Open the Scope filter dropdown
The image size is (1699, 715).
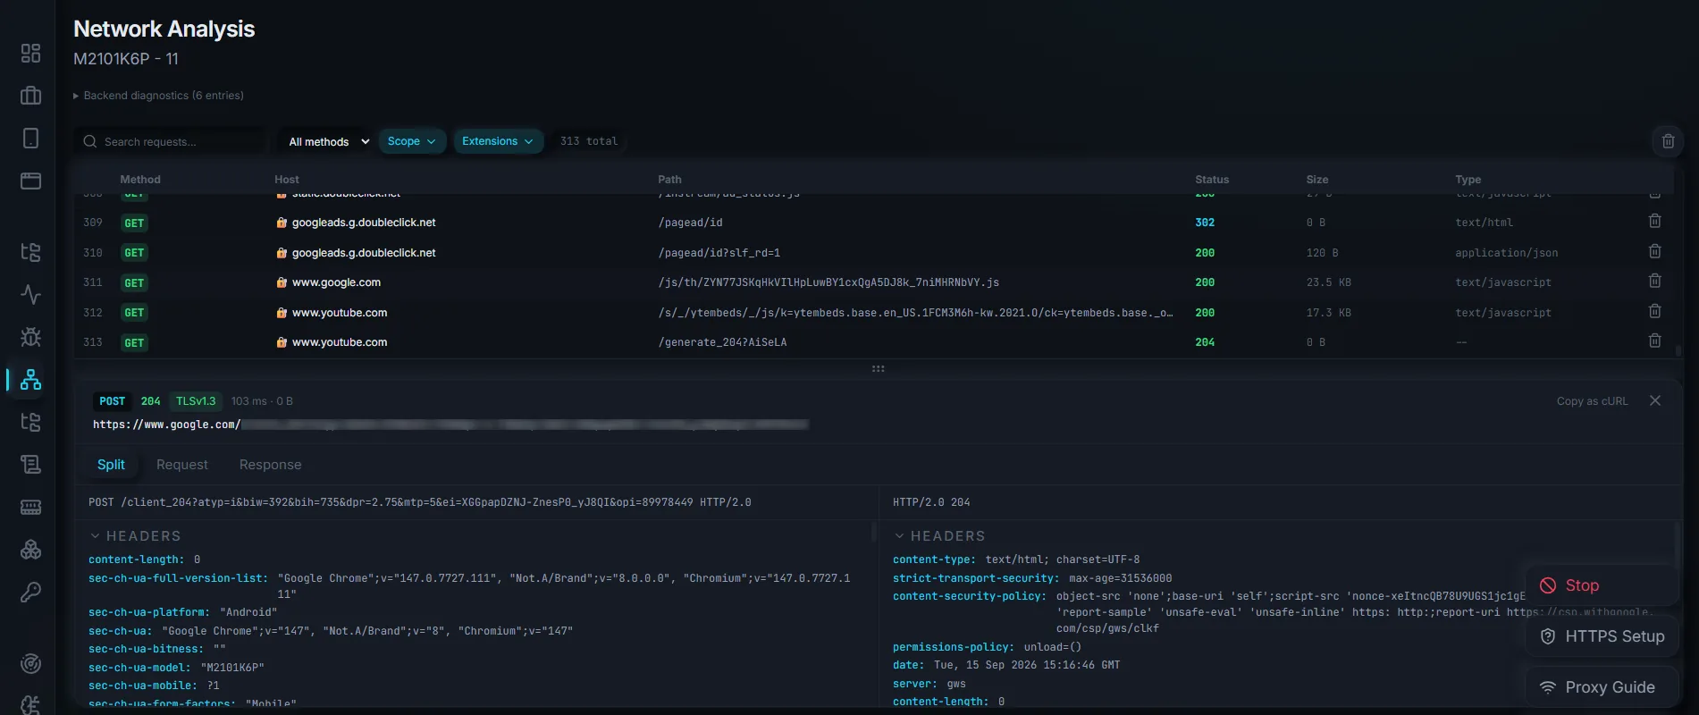pos(412,141)
